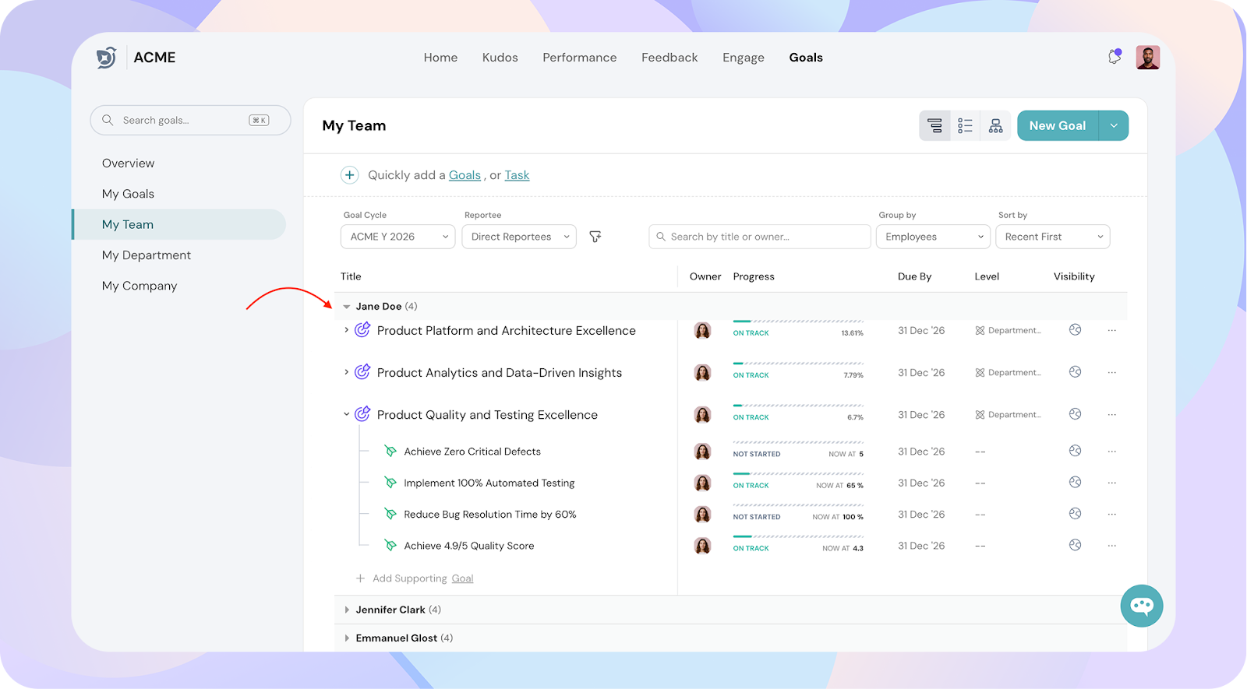Open the Goal Cycle dropdown
The image size is (1247, 689).
[x=397, y=237]
